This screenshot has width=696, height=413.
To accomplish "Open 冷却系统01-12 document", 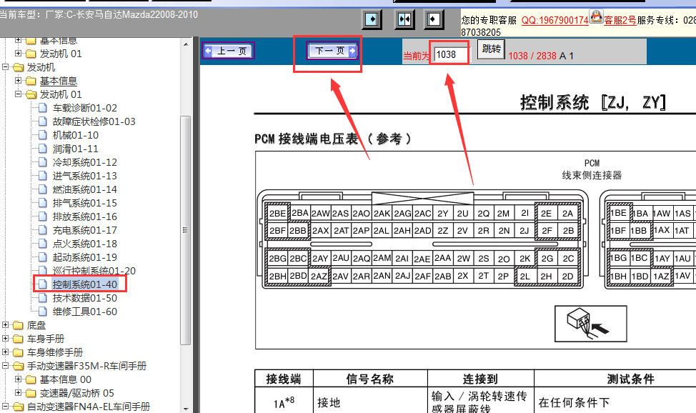I will pyautogui.click(x=85, y=162).
